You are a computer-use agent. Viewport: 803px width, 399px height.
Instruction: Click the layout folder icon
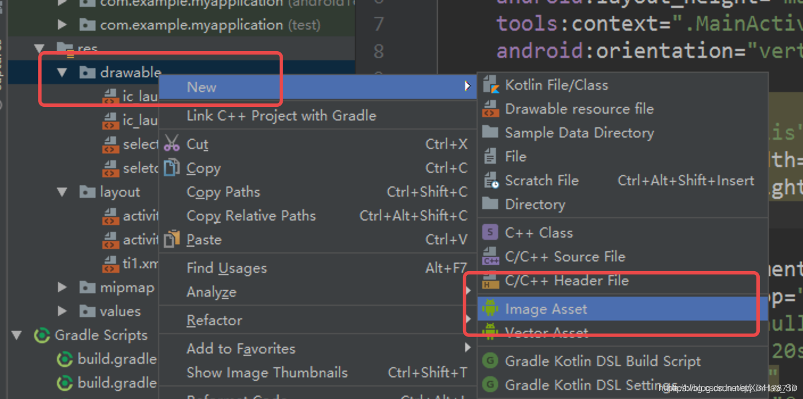(87, 192)
